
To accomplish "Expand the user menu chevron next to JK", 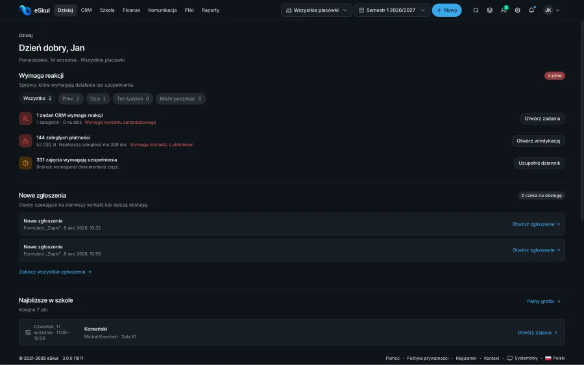I will (557, 10).
